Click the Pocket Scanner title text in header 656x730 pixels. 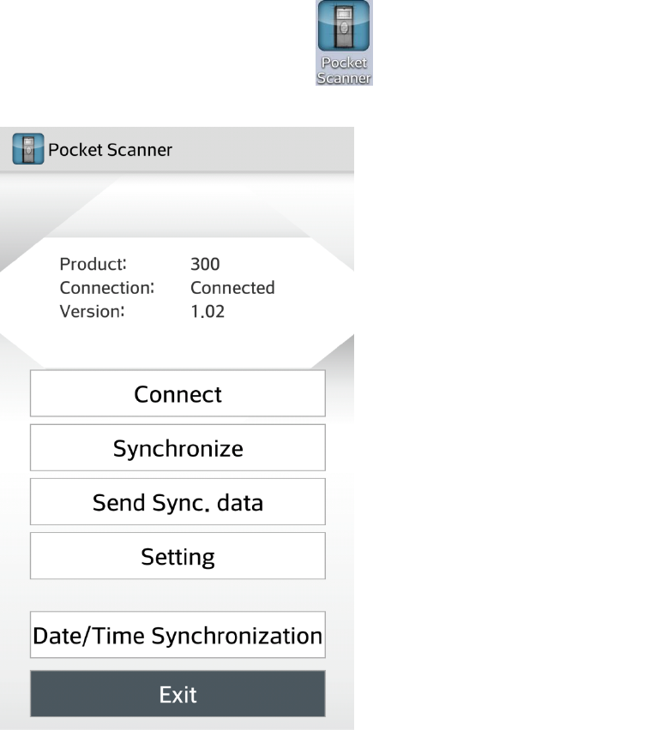tap(110, 150)
